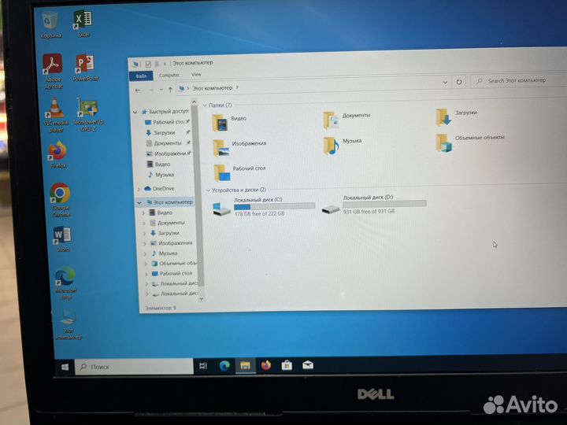Screen dimensions: 567x425
Task: Switch to the View ribbon tab
Action: point(196,75)
